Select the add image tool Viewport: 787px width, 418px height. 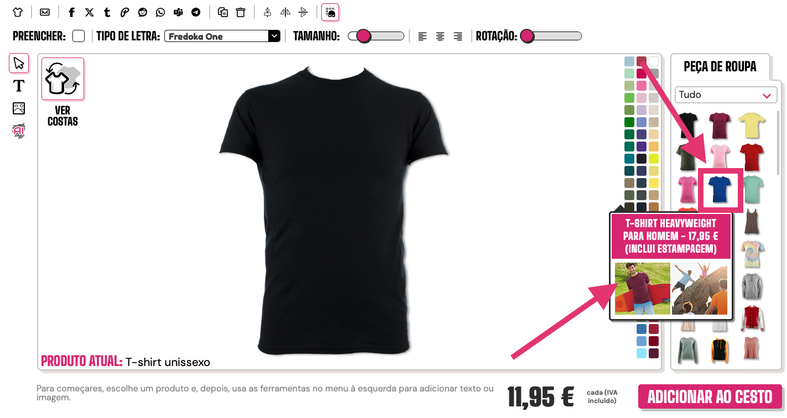(x=19, y=108)
